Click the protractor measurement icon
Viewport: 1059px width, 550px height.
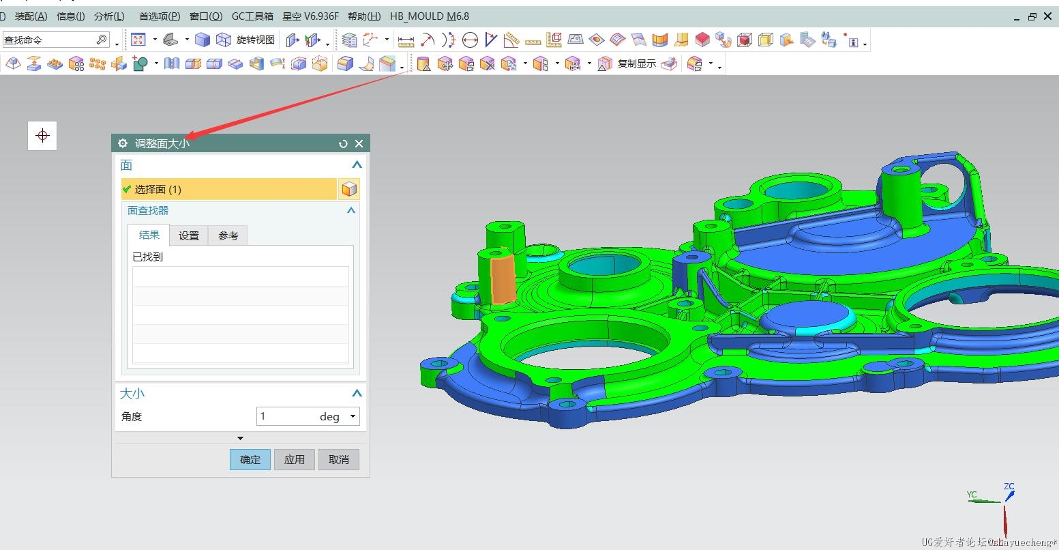click(511, 40)
